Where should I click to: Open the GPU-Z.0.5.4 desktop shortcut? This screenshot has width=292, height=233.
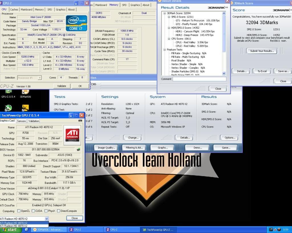coord(8,94)
